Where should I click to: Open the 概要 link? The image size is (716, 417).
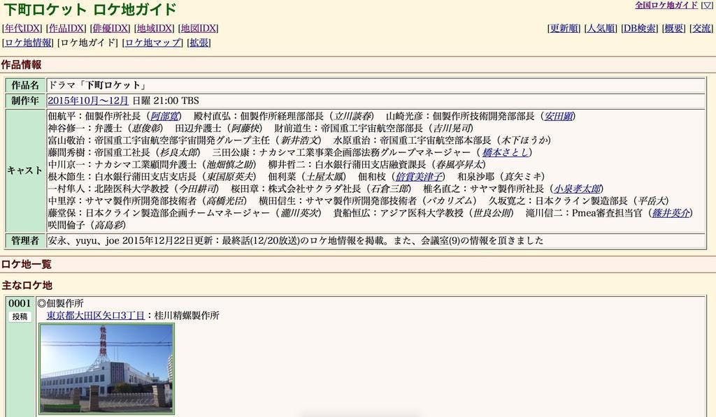[x=673, y=28]
